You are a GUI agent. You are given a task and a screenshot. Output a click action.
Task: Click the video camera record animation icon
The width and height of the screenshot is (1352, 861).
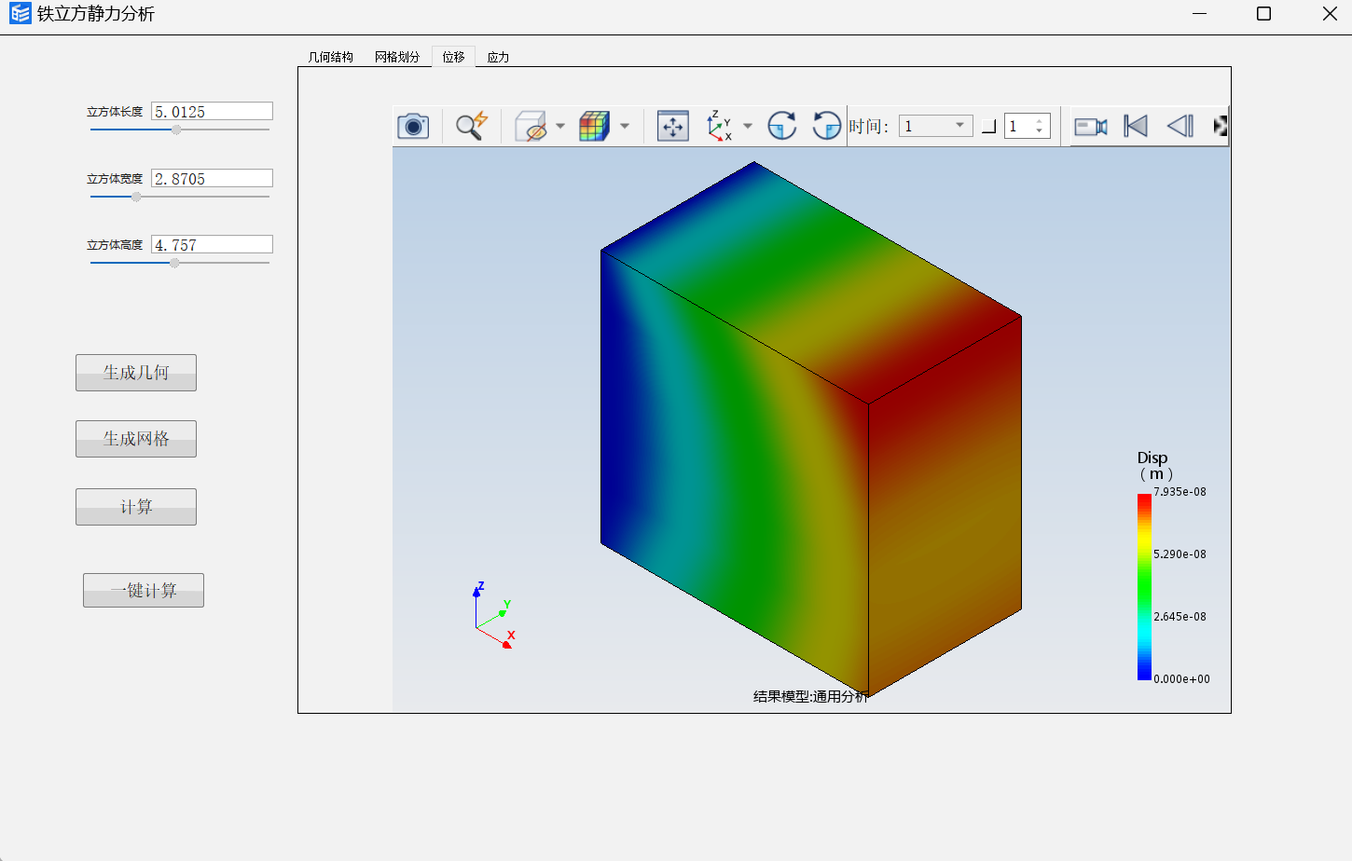[x=1090, y=126]
